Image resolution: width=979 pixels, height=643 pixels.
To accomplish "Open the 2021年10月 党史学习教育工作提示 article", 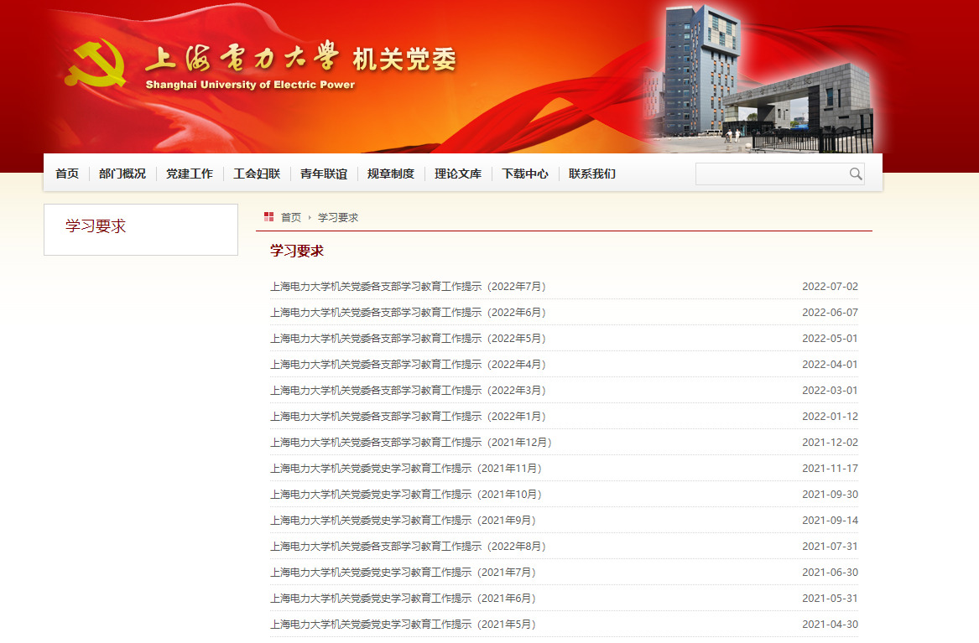I will point(407,495).
